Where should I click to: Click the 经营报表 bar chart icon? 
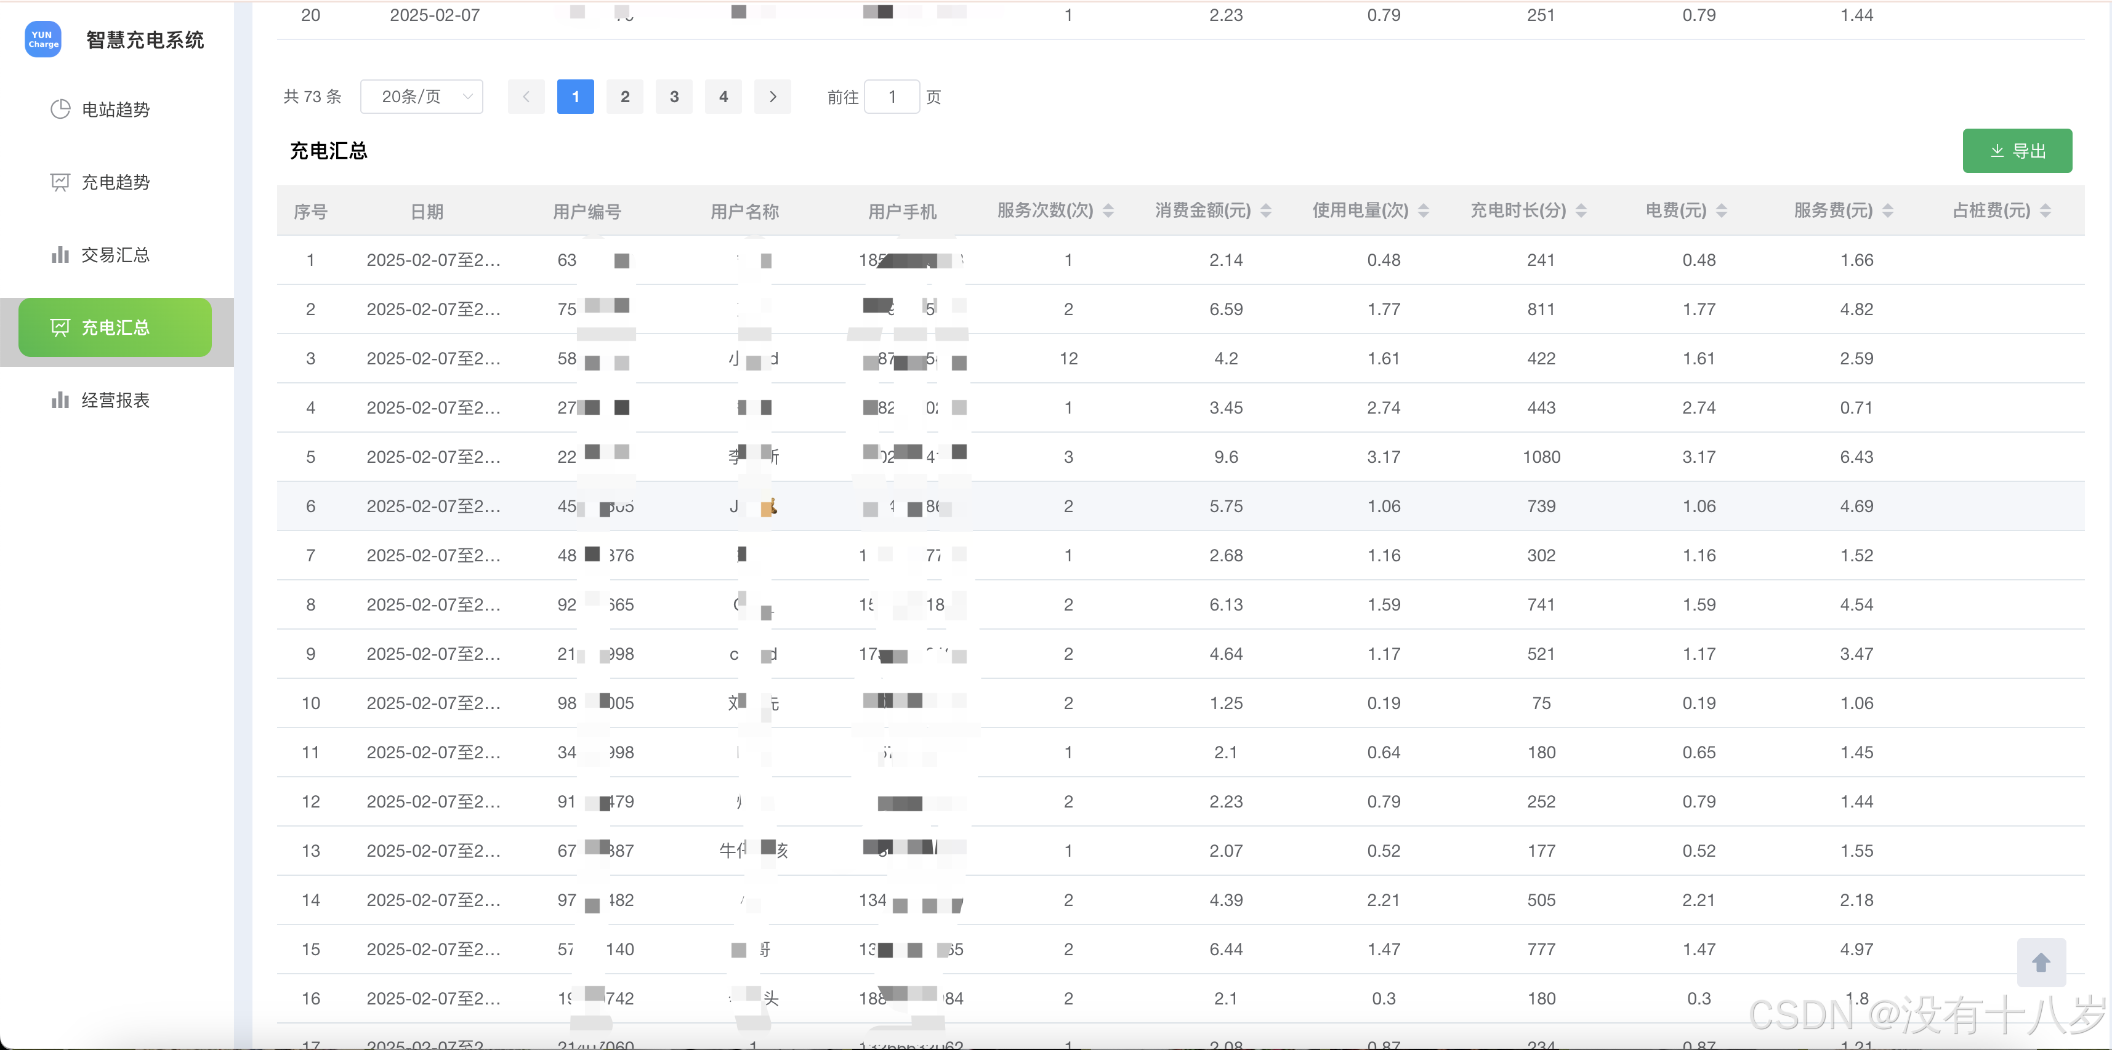coord(60,400)
